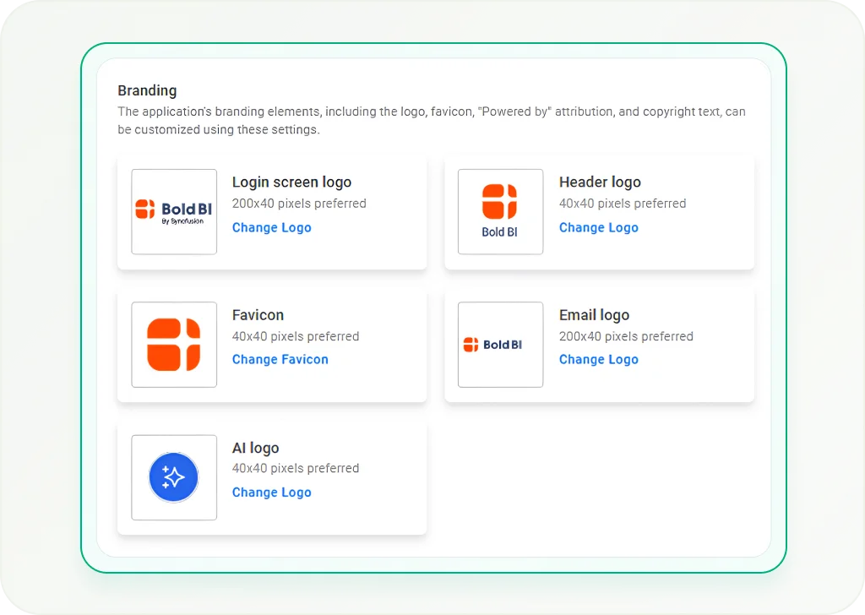Screen dimensions: 865x615
Task: Click the Login screen logo title
Action: (x=291, y=182)
